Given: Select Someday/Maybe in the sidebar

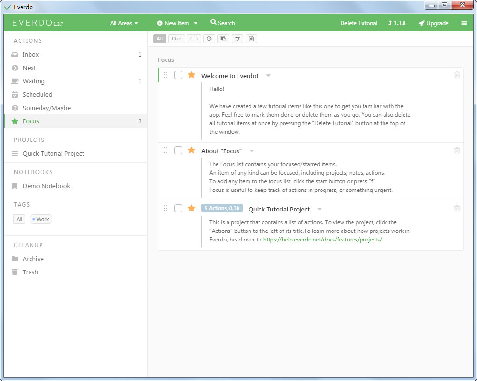Looking at the screenshot, I should (46, 108).
